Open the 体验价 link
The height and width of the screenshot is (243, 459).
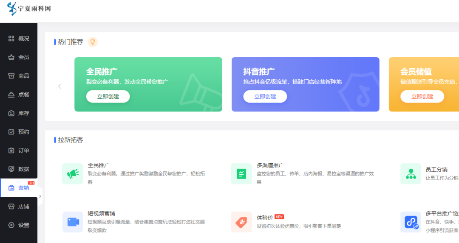point(265,218)
